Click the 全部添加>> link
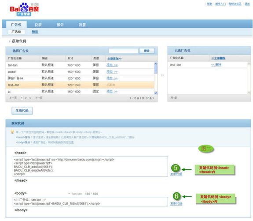Viewport: 253px width, 221px height. coord(114,59)
